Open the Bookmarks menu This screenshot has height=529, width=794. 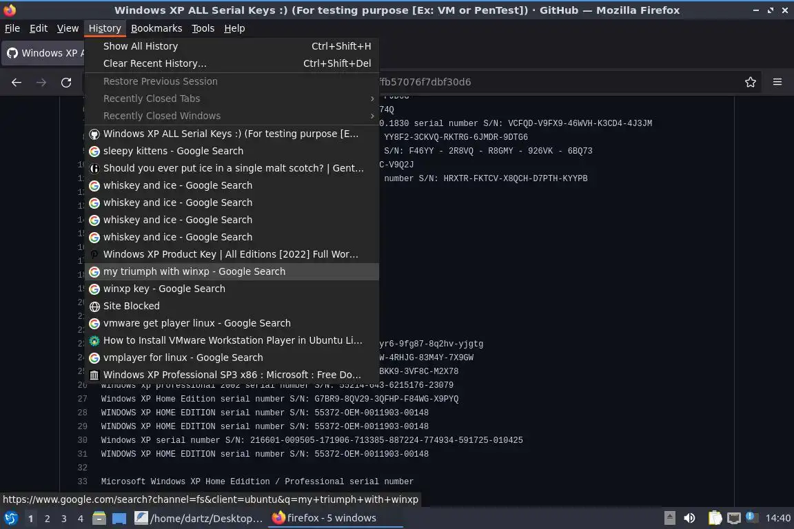coord(156,28)
